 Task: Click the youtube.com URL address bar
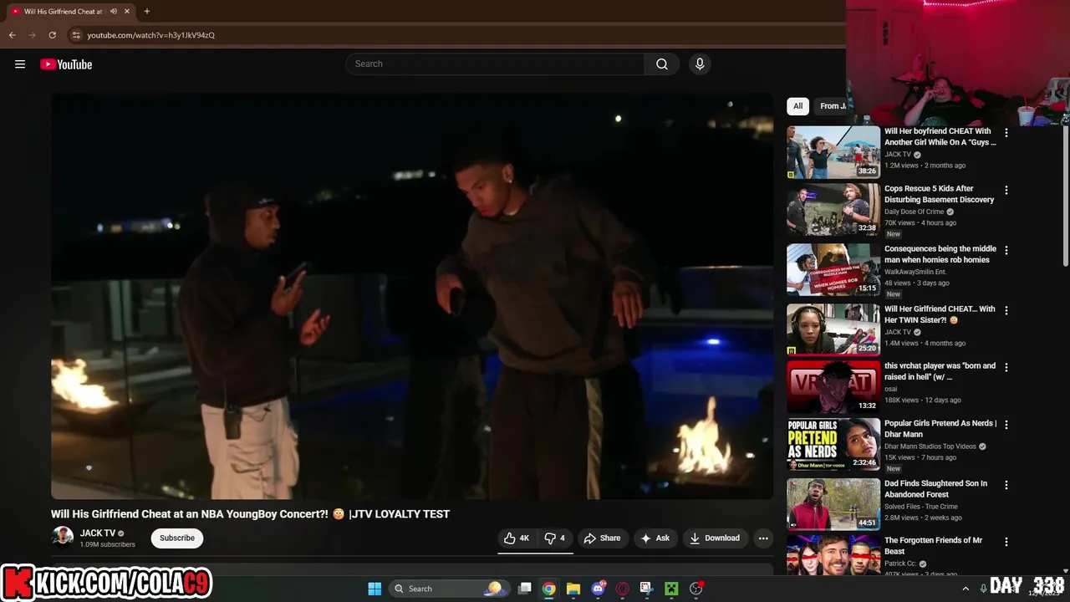[150, 35]
